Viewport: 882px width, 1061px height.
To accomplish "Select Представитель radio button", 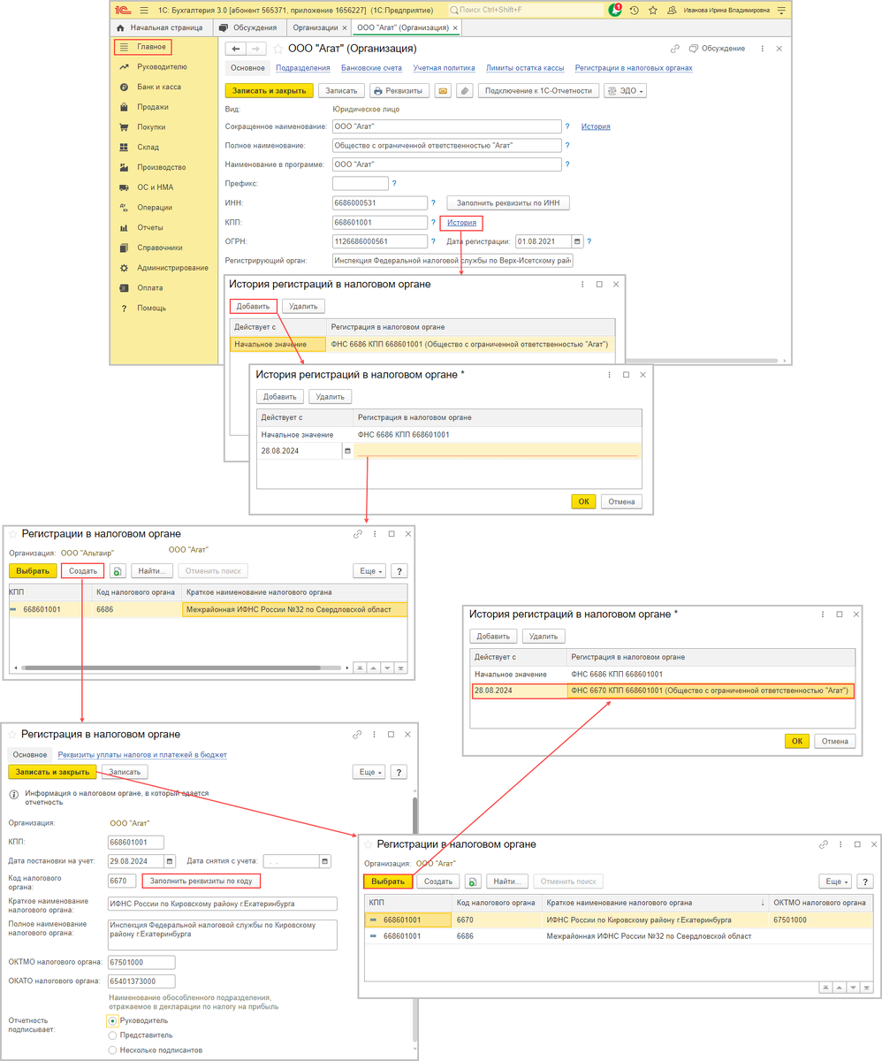I will coord(112,1034).
